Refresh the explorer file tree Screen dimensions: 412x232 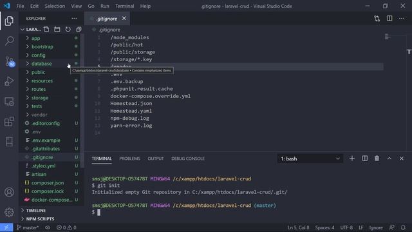[x=68, y=29]
